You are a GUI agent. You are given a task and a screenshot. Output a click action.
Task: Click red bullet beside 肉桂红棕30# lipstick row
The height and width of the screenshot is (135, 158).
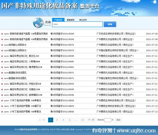pos(2,84)
